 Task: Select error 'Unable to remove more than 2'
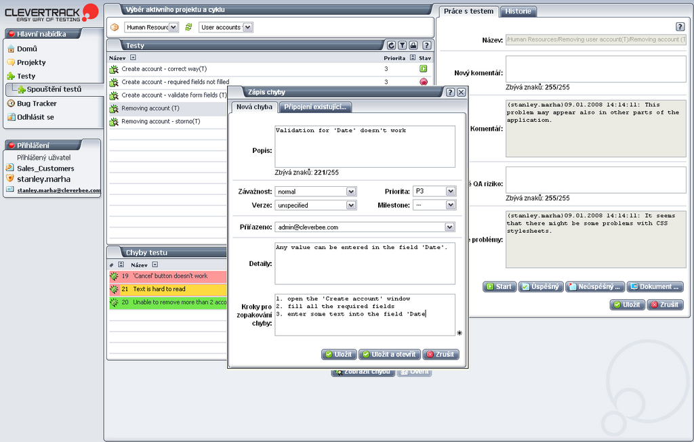tap(180, 303)
